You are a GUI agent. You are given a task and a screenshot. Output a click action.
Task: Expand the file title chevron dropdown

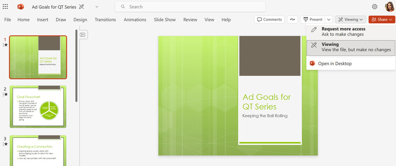(97, 7)
